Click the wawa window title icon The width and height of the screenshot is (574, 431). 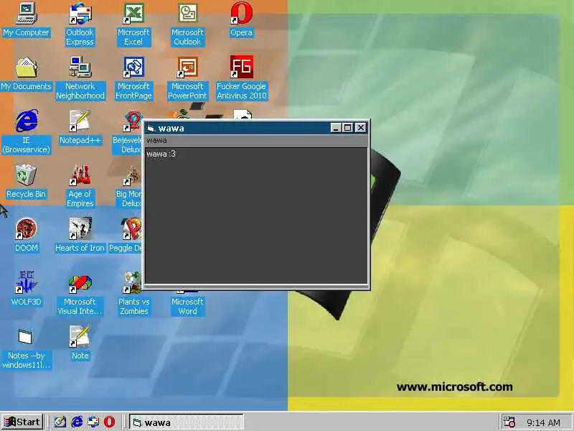pyautogui.click(x=151, y=129)
